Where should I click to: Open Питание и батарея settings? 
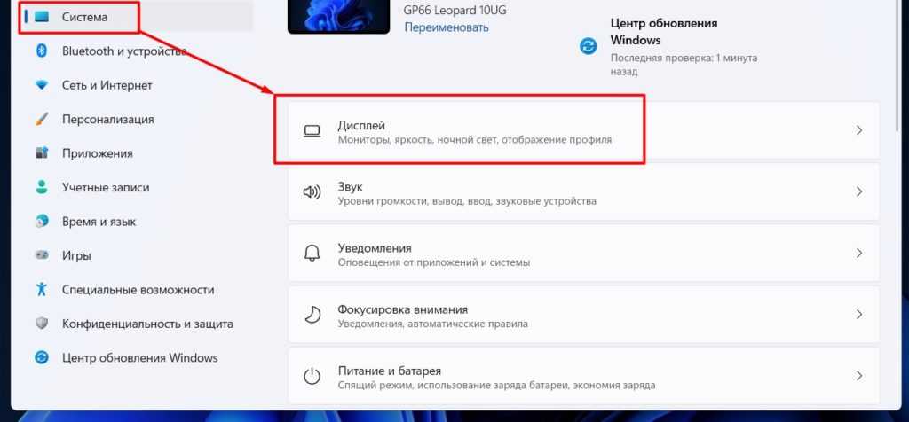[x=584, y=376]
